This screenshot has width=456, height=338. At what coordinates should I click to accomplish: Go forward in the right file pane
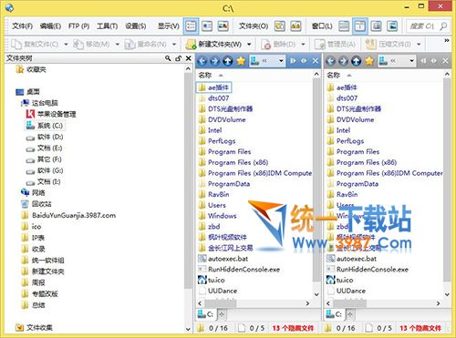tap(344, 61)
